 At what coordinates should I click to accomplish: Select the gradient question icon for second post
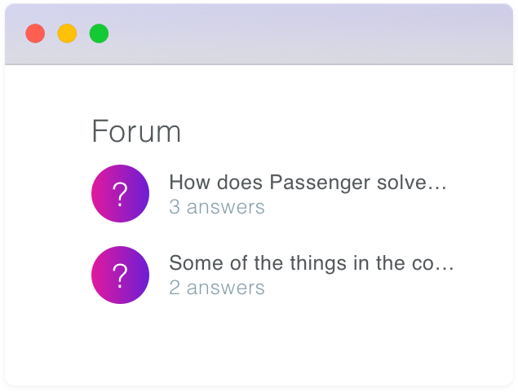tap(120, 275)
